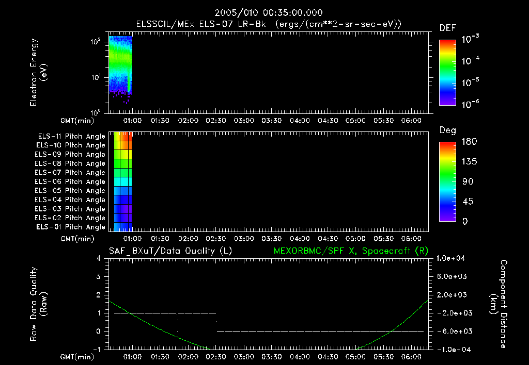Select the ELS-05 Pitch Angle row label
The width and height of the screenshot is (529, 365).
pyautogui.click(x=70, y=191)
